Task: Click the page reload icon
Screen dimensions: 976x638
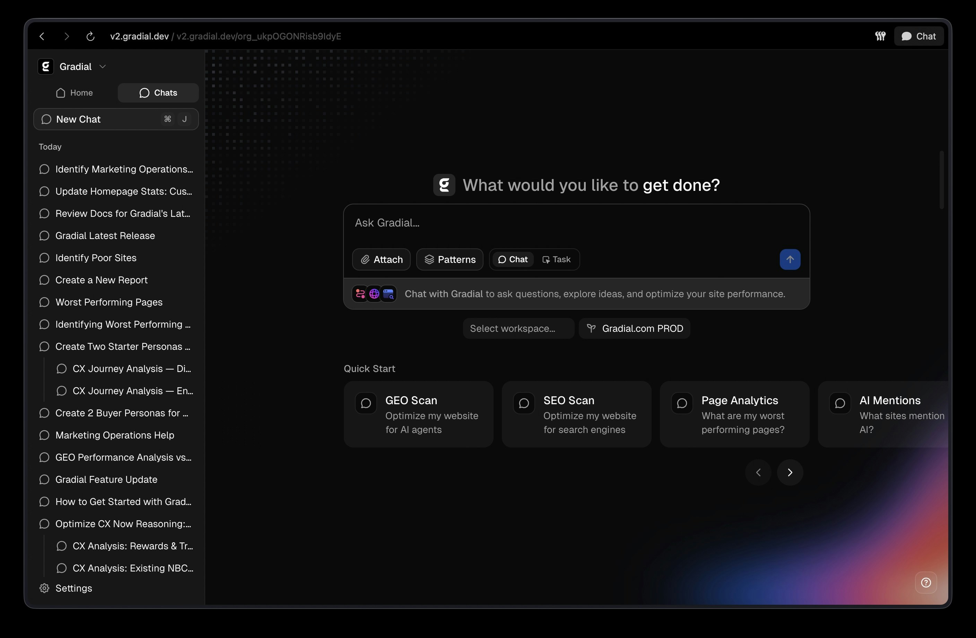Action: (x=90, y=36)
